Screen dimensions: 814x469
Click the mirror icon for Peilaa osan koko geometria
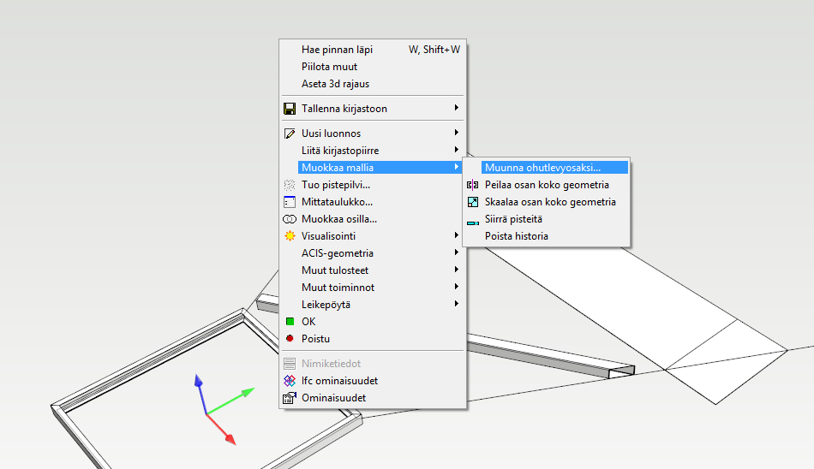coord(472,185)
